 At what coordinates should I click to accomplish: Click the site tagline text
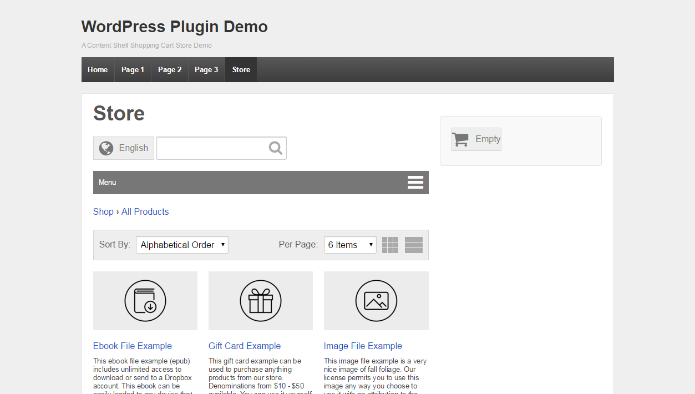[146, 46]
